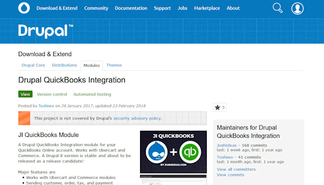Image resolution: width=324 pixels, height=185 pixels.
Task: Click 'Major features are' text
Action: (37, 172)
